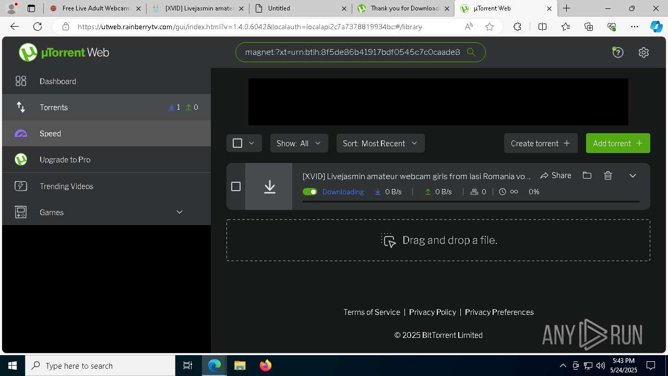Click the Torrents up-down arrows icon
Screen dimensions: 668x376
[21, 107]
